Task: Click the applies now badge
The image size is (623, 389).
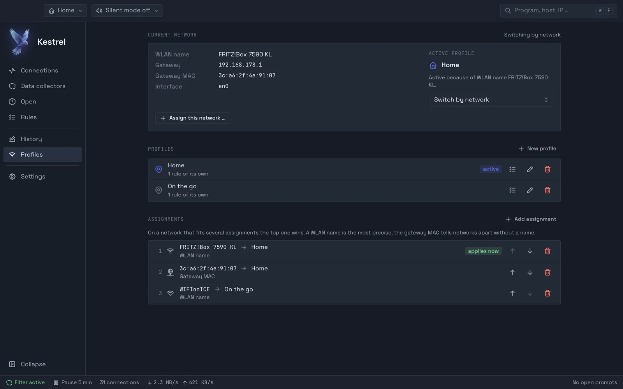Action: click(x=483, y=251)
